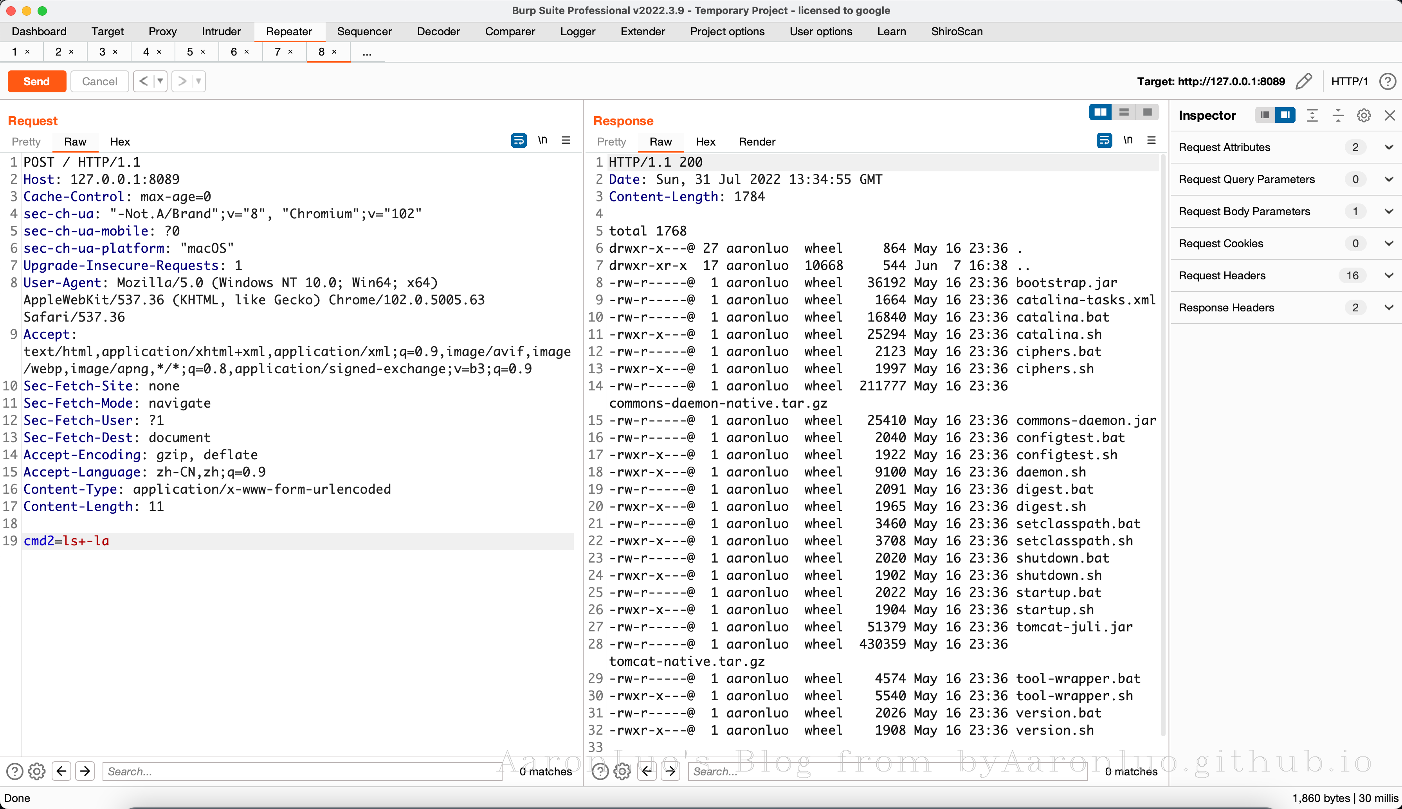Open Response search settings gear

pyautogui.click(x=622, y=771)
